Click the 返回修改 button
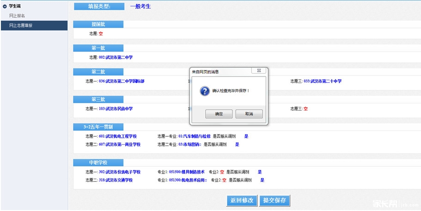 [242, 200]
